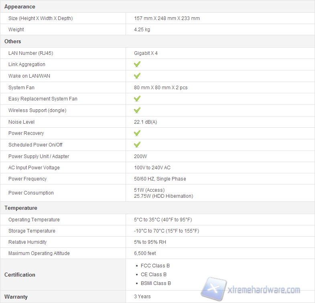The height and width of the screenshot is (303, 315).
Task: Click the Link Aggregation green checkmark
Action: tap(137, 64)
